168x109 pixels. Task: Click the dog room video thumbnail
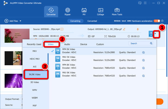coord(13,58)
